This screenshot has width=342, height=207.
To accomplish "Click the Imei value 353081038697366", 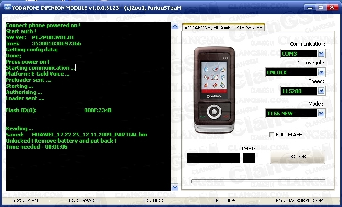I will 56,43.
